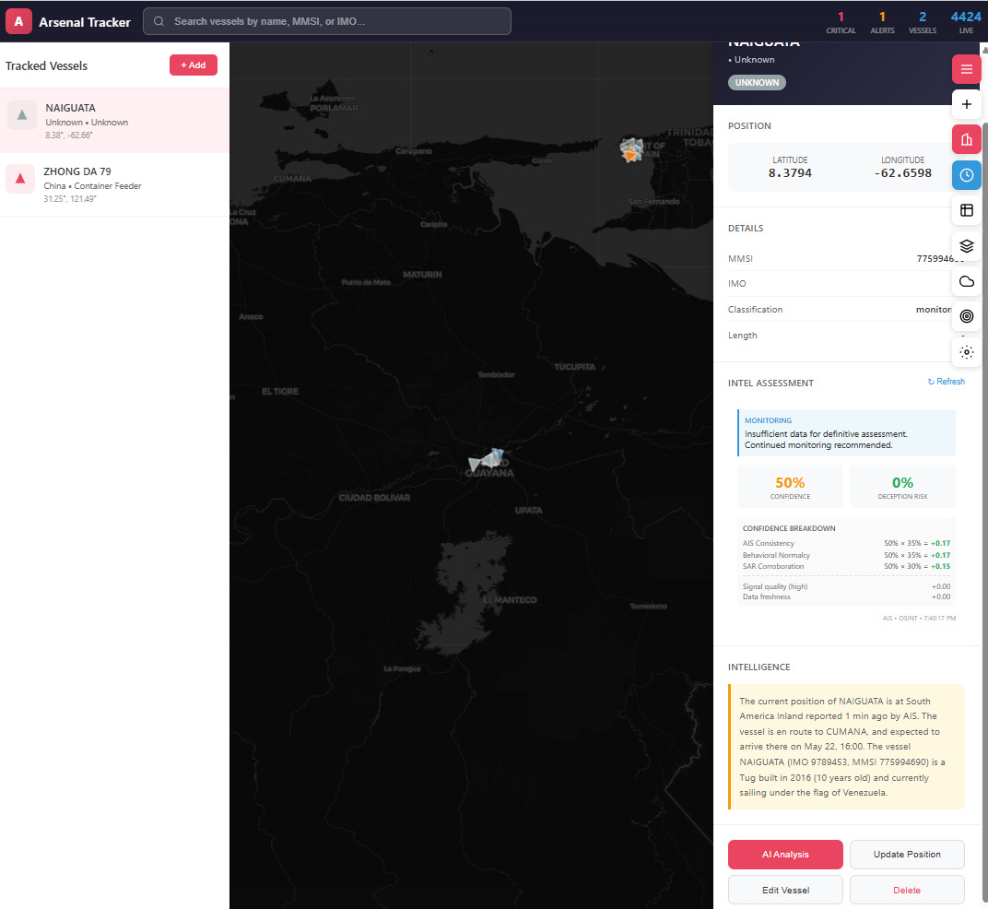Viewport: 988px width, 909px height.
Task: Click the AIS Consistency breakdown row
Action: tap(846, 543)
